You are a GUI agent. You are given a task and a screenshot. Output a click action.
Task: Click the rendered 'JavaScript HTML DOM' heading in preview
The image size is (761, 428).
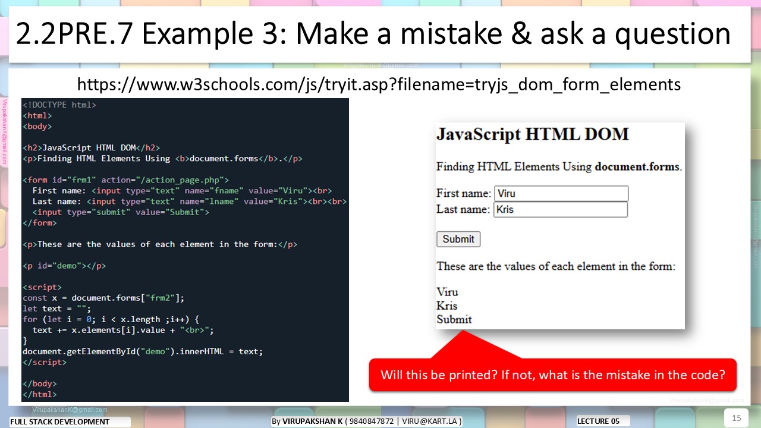(533, 134)
